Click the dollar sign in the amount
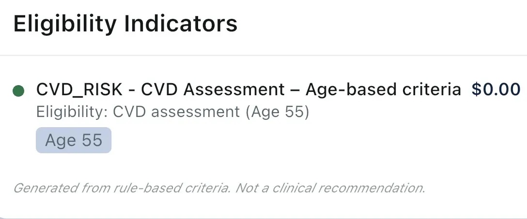 coord(477,89)
